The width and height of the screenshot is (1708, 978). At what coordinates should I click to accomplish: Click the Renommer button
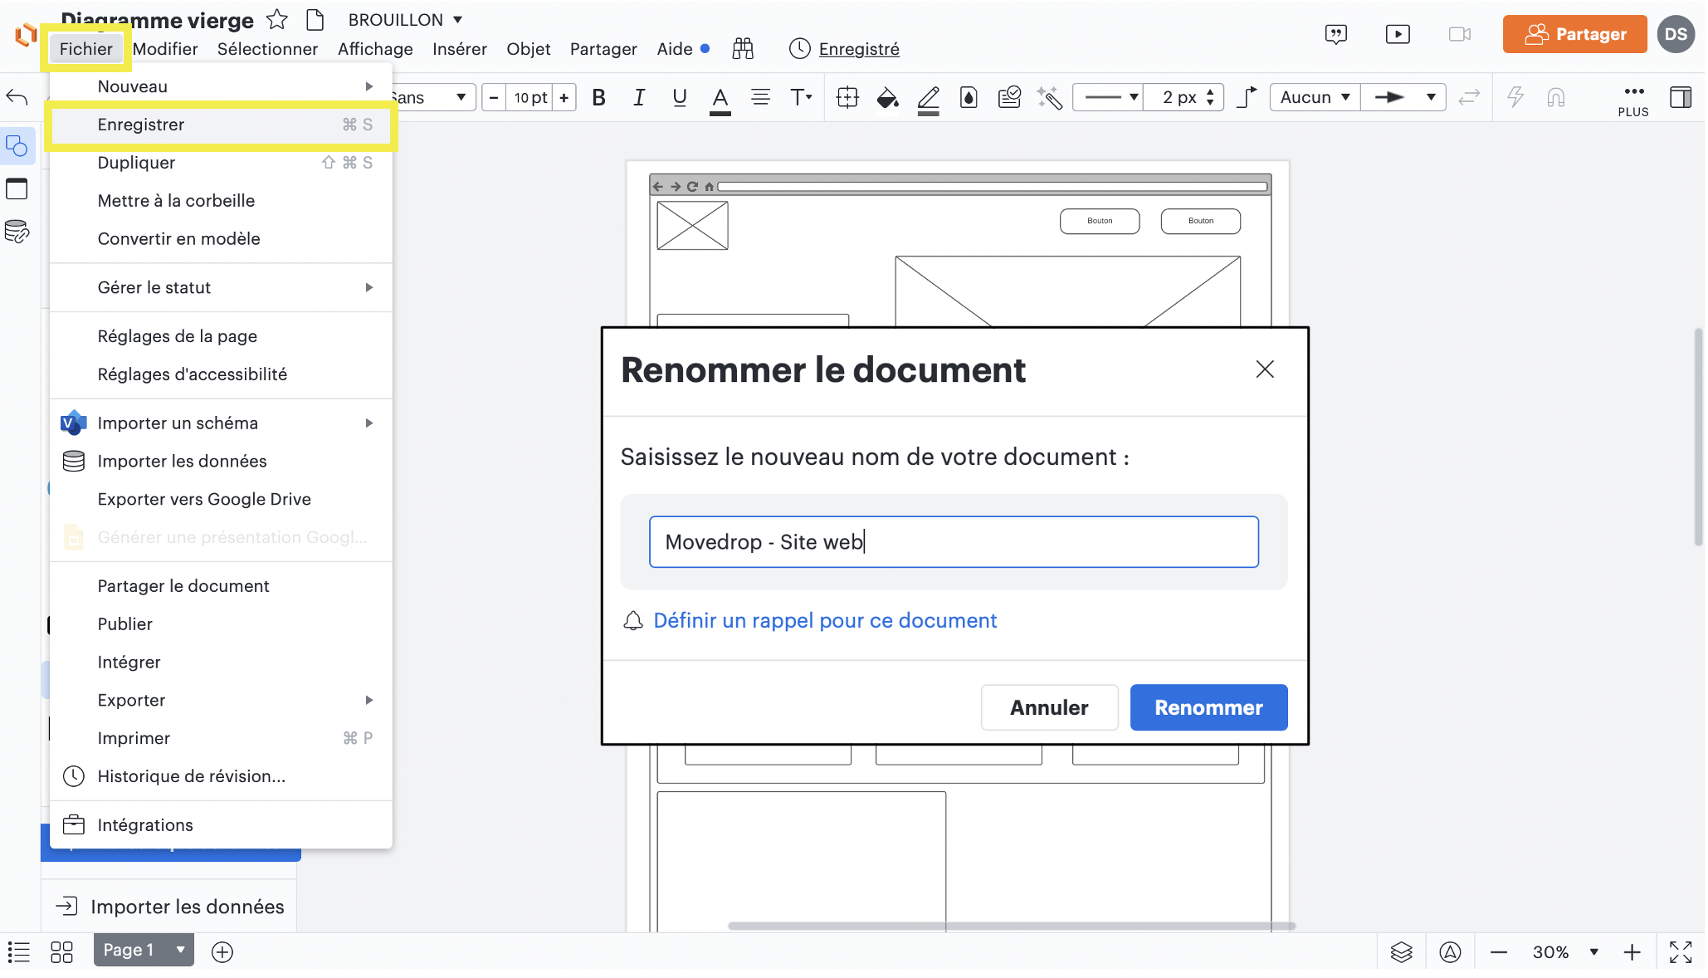[1208, 707]
